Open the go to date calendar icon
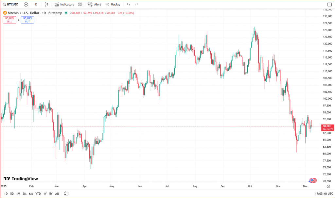Viewport: 335px width, 198px height. point(66,193)
